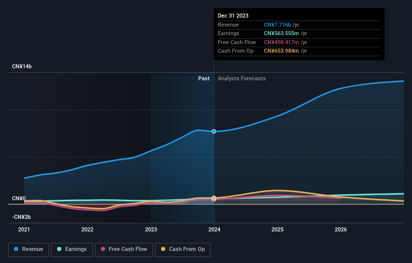Click the Revenue label in the tooltip
Viewport: 412px width, 263px height.
tap(228, 25)
